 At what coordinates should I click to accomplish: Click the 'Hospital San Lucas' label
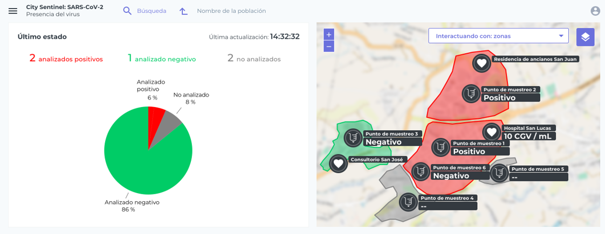tap(530, 128)
